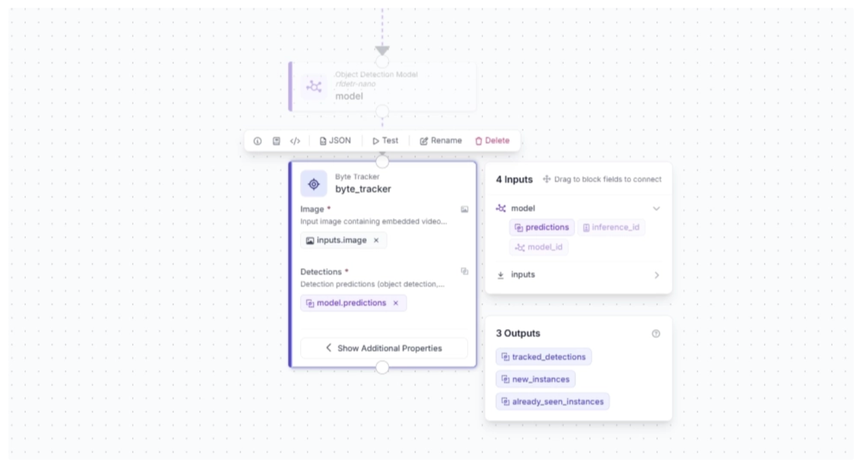Show Additional Properties of byte_tracker

384,348
